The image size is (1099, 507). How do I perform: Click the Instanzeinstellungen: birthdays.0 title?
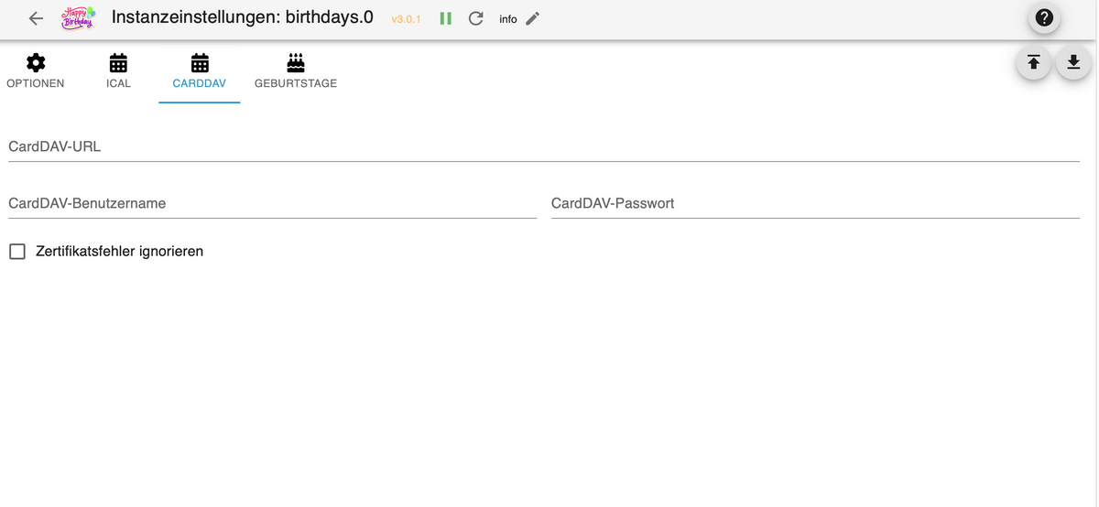(243, 17)
